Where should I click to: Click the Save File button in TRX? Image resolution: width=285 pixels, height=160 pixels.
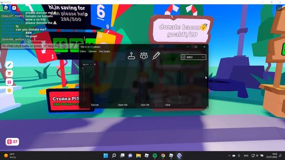point(145,105)
